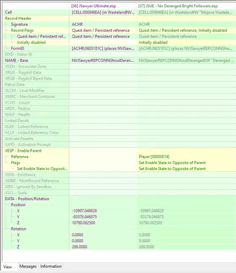This screenshot has height=273, width=236.
Task: Click Position Y value -83376.046875 in JSUE column
Action: tap(151, 217)
